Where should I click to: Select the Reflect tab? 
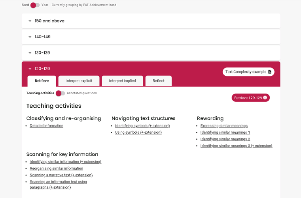(x=159, y=81)
